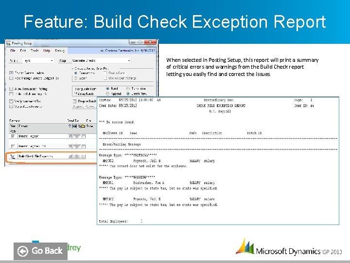The image size is (350, 263).
Task: Select Batch radio under Create a Journal Entry Per
Action: click(x=76, y=78)
